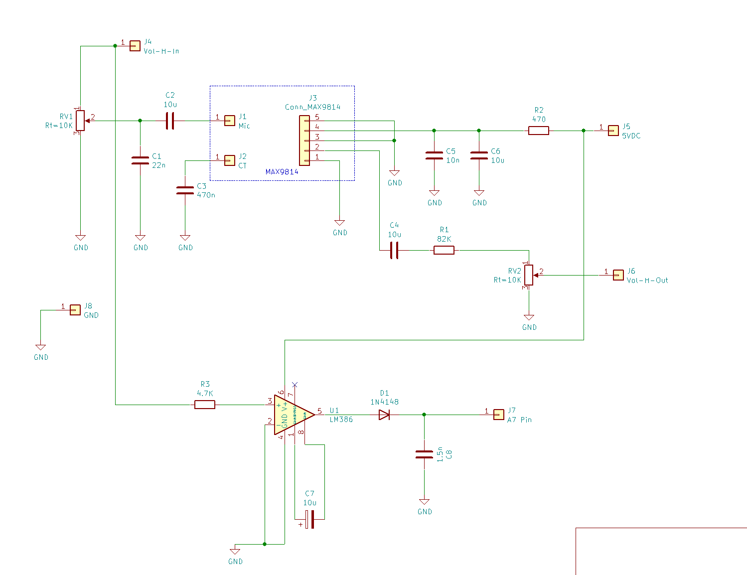The width and height of the screenshot is (747, 575).
Task: Select the J6 Vol-H-Out connector
Action: pyautogui.click(x=618, y=275)
